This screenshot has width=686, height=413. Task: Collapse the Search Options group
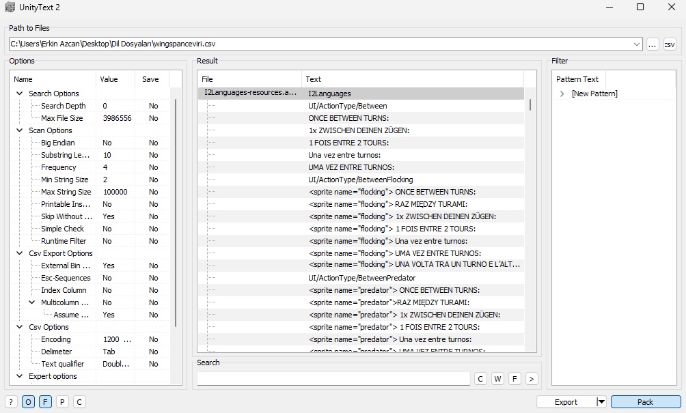click(x=19, y=94)
